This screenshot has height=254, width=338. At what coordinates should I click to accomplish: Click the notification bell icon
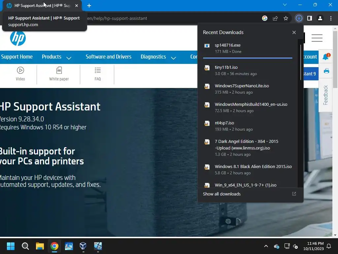(x=326, y=57)
